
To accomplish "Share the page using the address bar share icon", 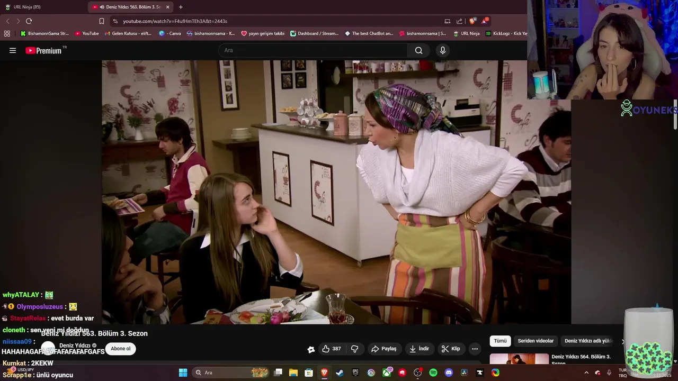I will (x=459, y=21).
